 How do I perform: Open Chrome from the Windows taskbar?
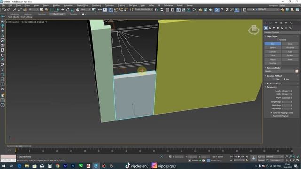[x=57, y=166]
